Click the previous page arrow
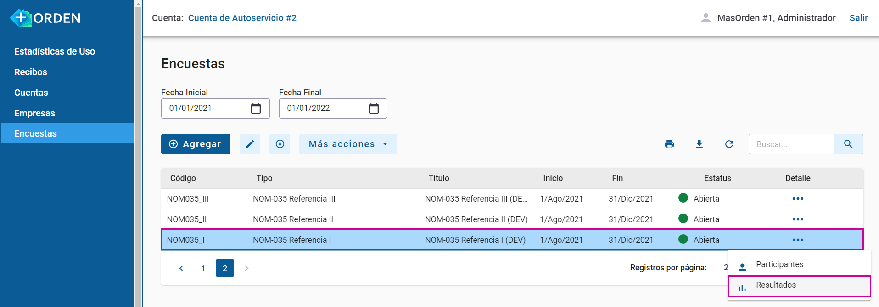 181,268
